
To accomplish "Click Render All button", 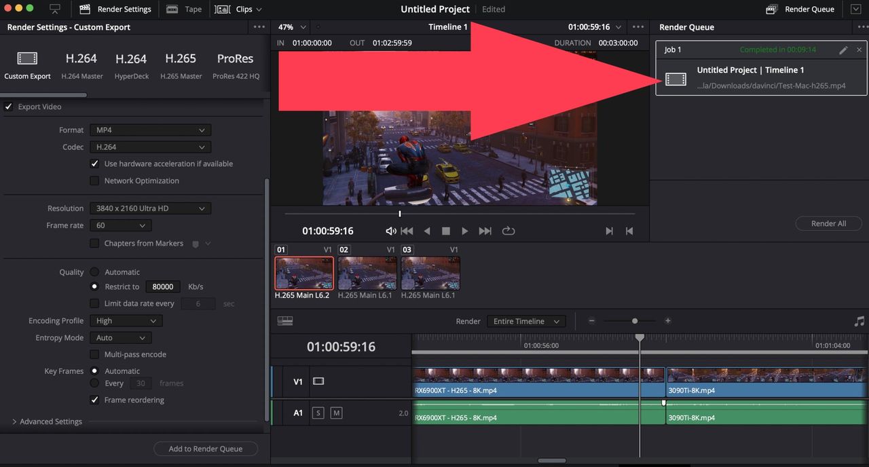I will 828,223.
